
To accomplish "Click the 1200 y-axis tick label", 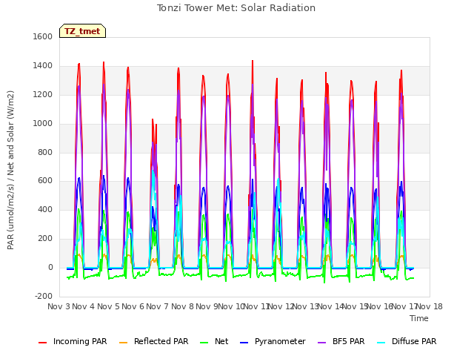I will (x=43, y=95).
